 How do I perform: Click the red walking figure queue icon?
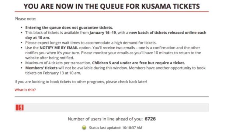click(x=20, y=108)
